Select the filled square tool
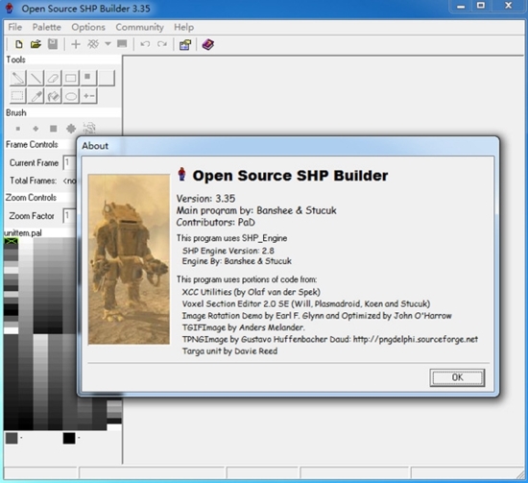 pyautogui.click(x=88, y=78)
